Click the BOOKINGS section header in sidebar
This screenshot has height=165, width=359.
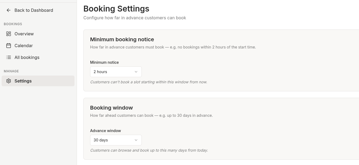pos(13,24)
